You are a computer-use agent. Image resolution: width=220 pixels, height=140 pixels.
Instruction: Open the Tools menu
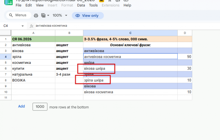click(x=93, y=5)
